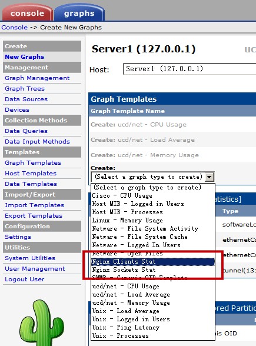Select Devices in the sidebar
Viewport: 256px width, 346px height.
coord(17,110)
